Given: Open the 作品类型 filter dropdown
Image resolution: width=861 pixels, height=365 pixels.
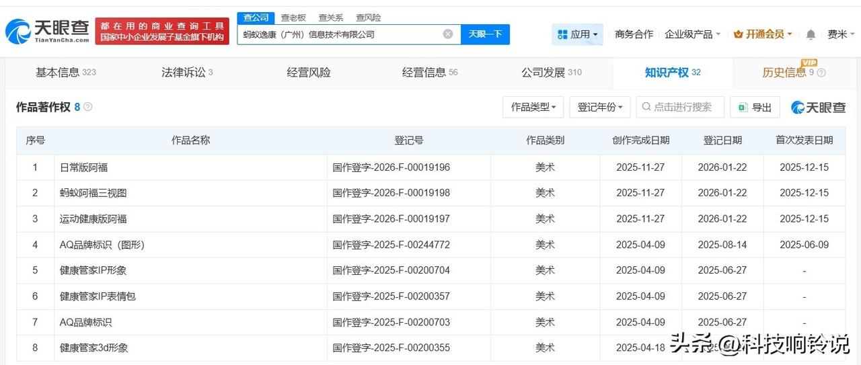Looking at the screenshot, I should 533,107.
